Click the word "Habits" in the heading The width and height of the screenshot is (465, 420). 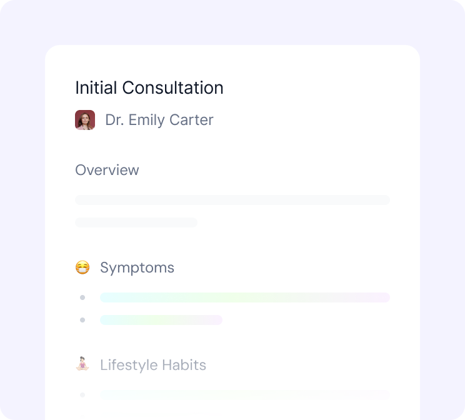pyautogui.click(x=184, y=365)
